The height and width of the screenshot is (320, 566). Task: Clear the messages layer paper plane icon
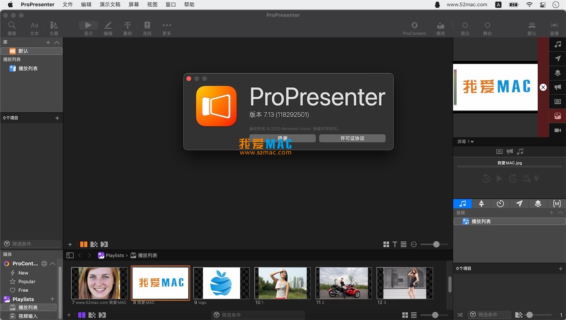558,59
